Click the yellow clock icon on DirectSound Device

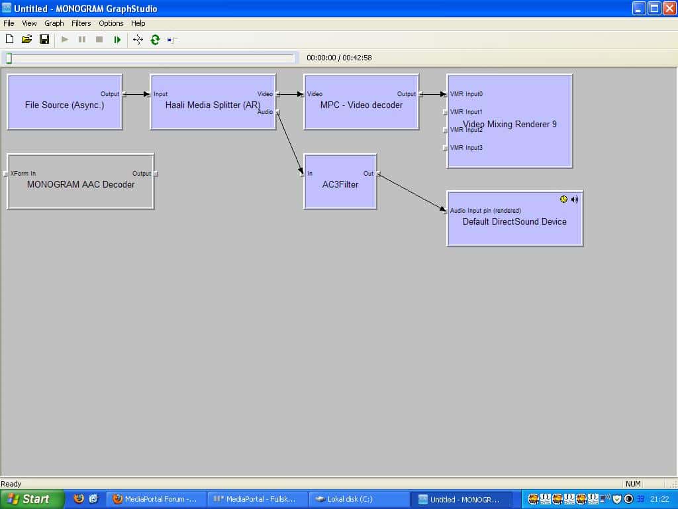[x=563, y=199]
